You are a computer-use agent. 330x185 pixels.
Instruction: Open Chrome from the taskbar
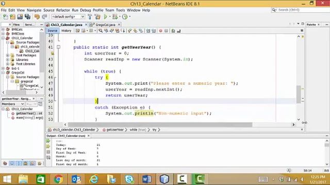click(x=58, y=179)
